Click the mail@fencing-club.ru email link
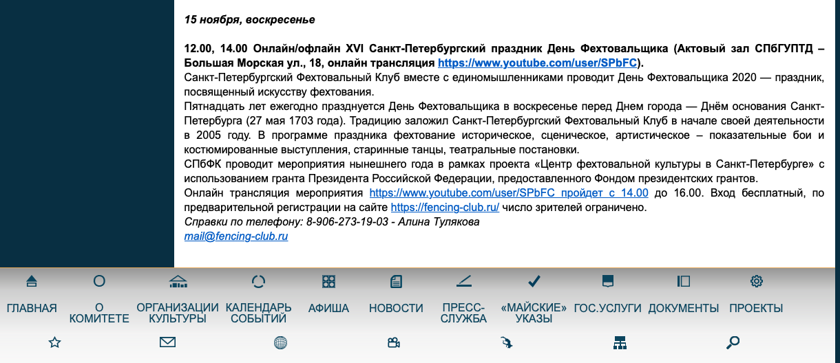Viewport: 840px width, 363px height. pyautogui.click(x=236, y=236)
